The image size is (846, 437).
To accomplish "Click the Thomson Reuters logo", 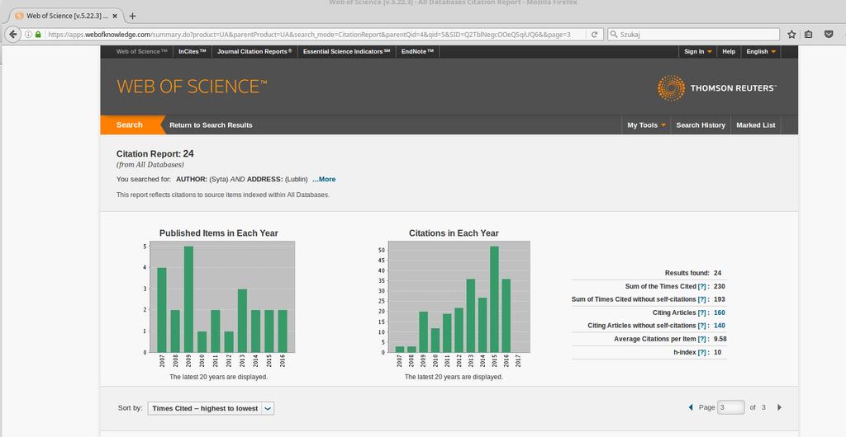I will 716,87.
